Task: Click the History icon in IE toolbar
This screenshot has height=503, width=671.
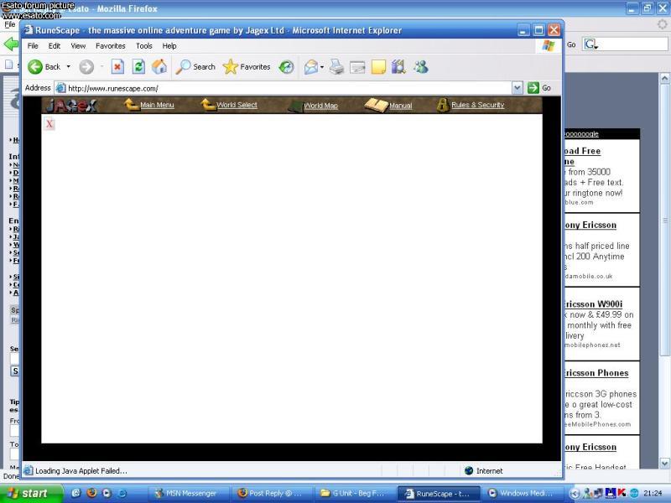Action: pyautogui.click(x=286, y=67)
